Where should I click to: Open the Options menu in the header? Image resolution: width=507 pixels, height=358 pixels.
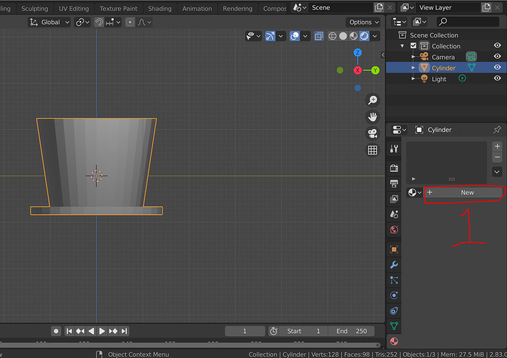[363, 22]
